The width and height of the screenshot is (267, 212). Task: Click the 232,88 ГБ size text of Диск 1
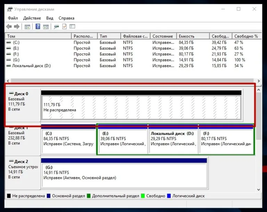tap(17, 138)
